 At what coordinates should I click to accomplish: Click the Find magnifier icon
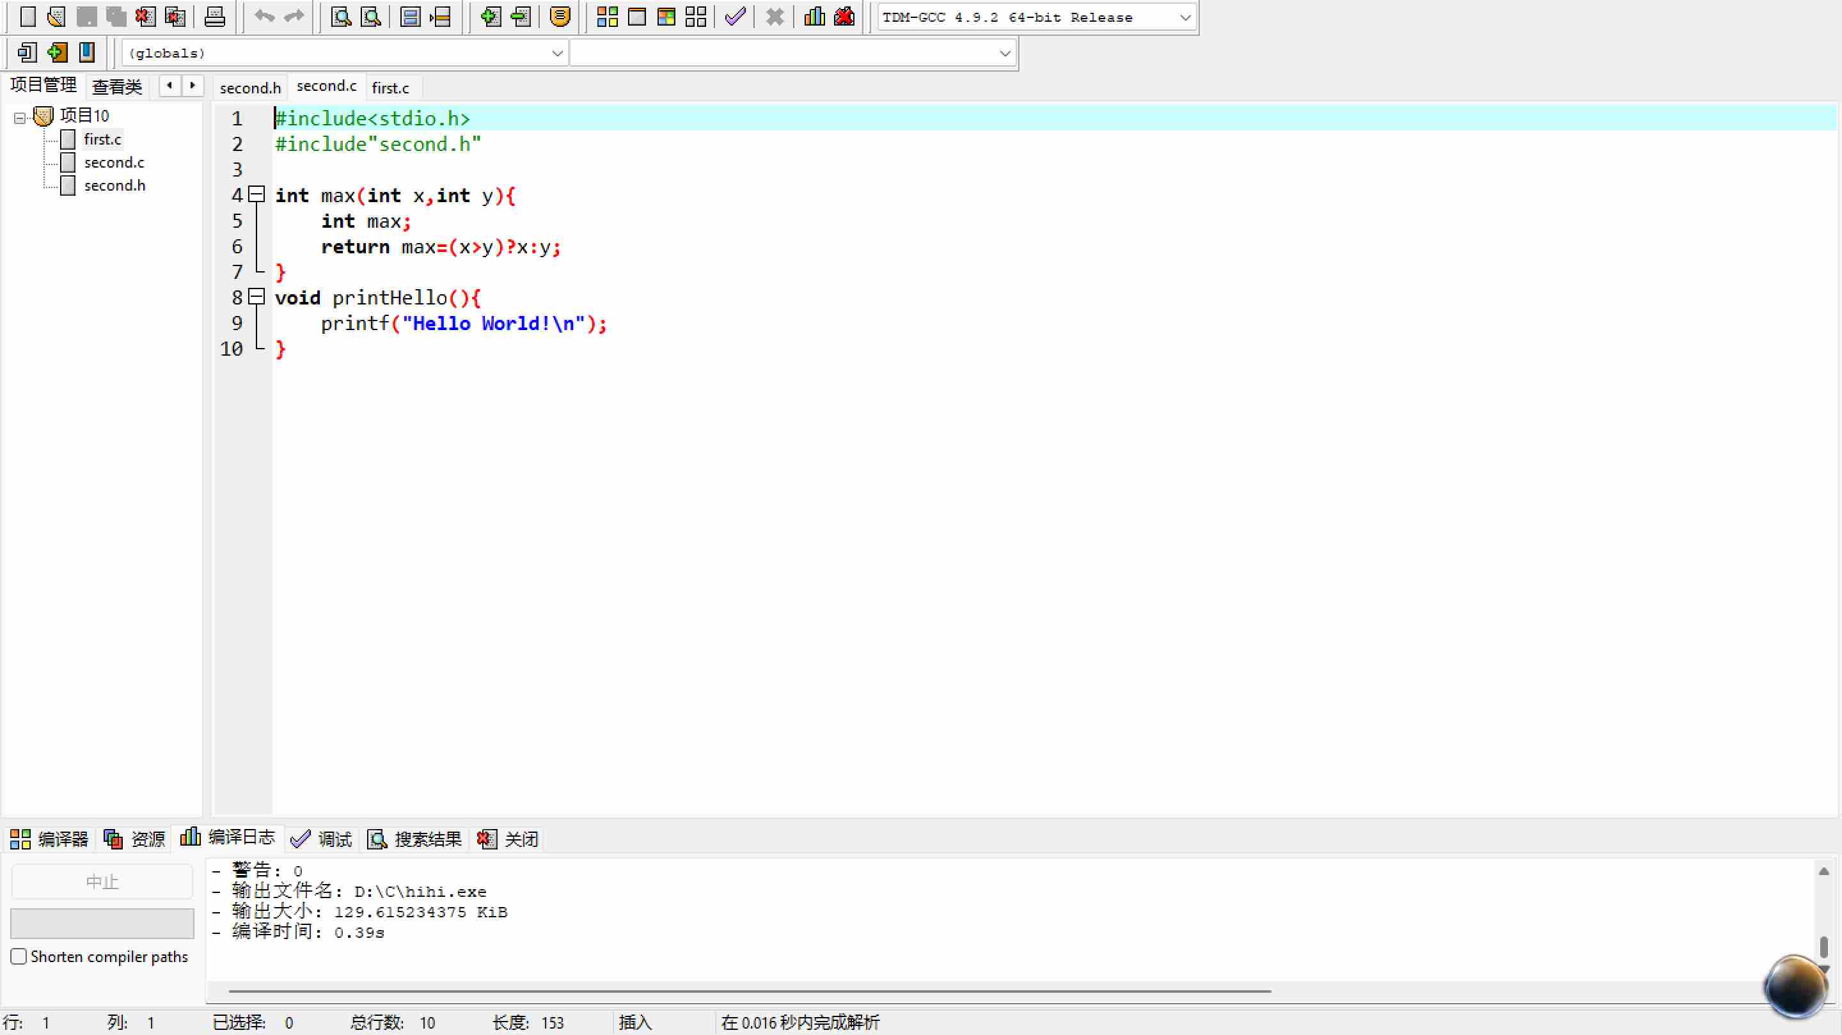pos(341,17)
